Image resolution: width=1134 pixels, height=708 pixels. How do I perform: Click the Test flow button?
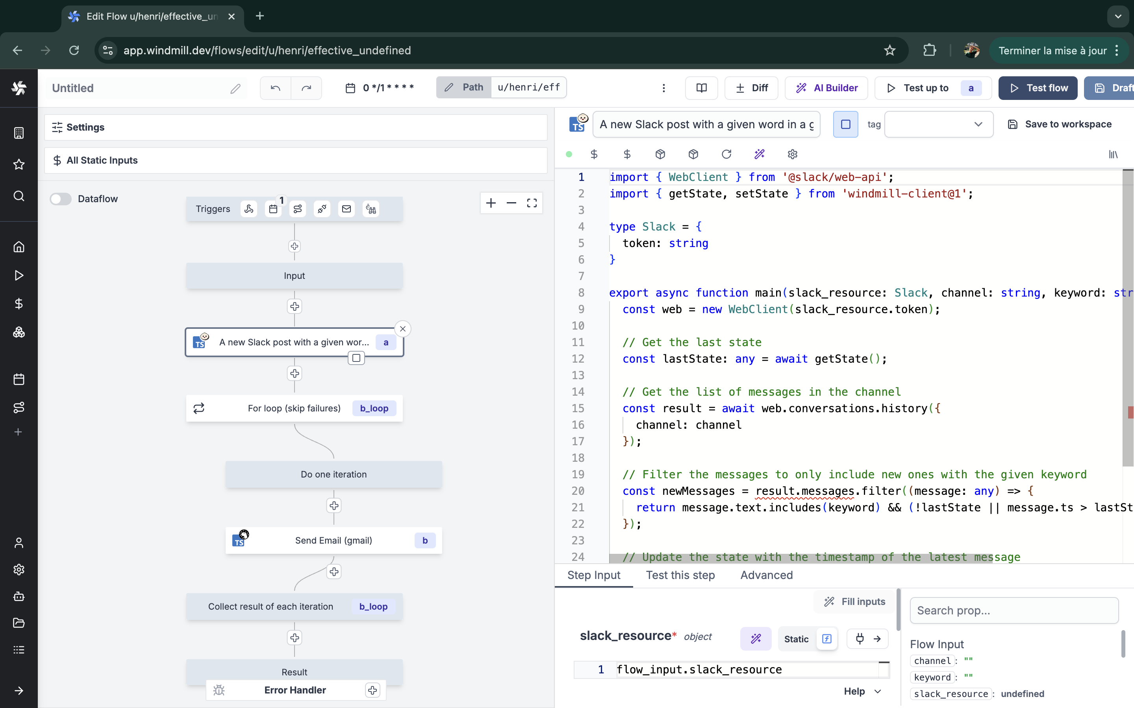tap(1038, 88)
